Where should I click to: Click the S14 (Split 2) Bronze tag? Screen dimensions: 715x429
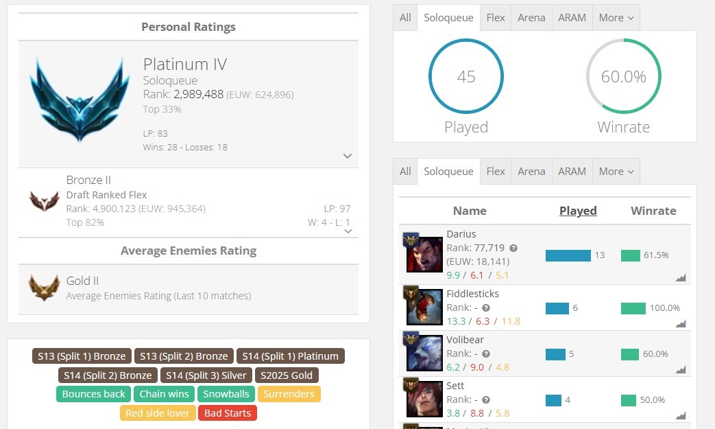coord(108,375)
